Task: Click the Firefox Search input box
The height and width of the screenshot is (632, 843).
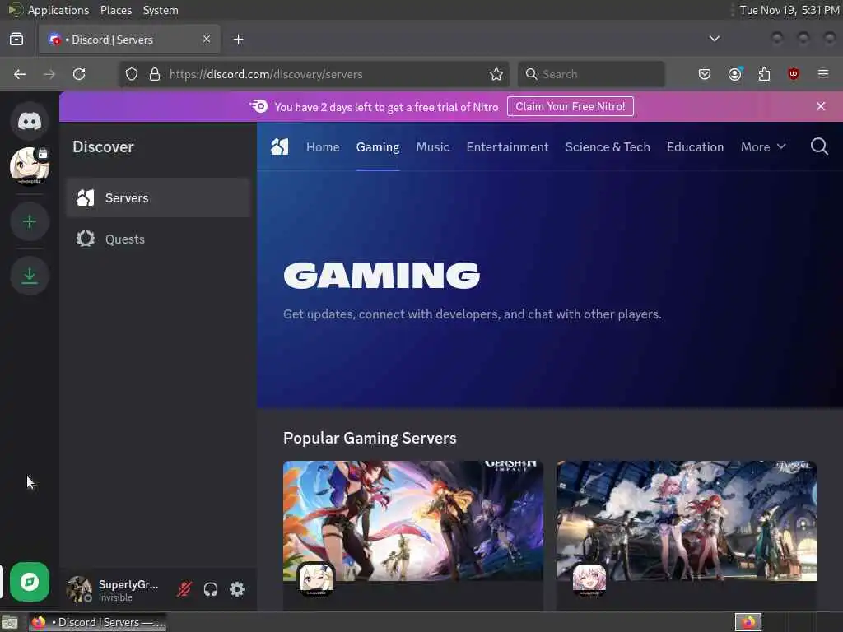Action: 591,74
